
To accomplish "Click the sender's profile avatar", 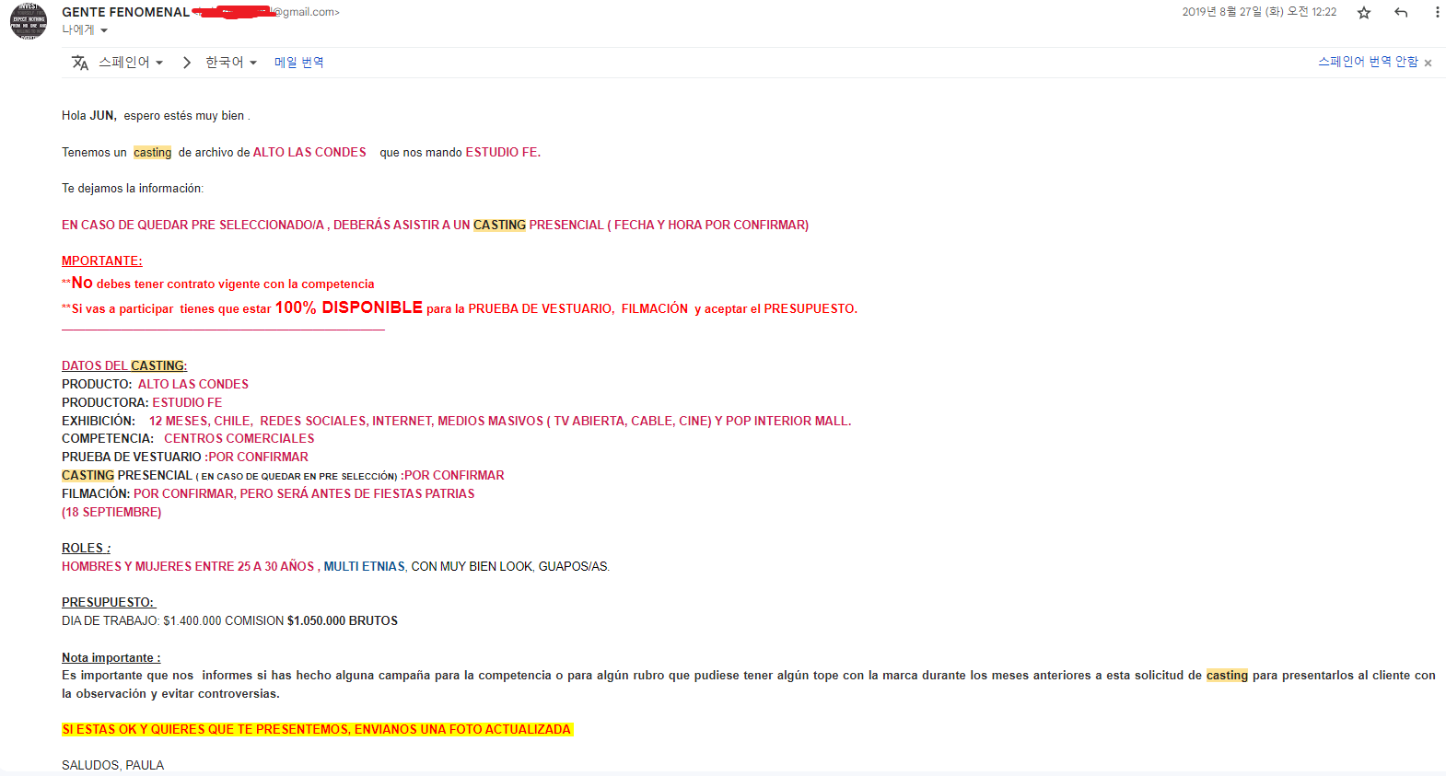I will click(x=29, y=20).
